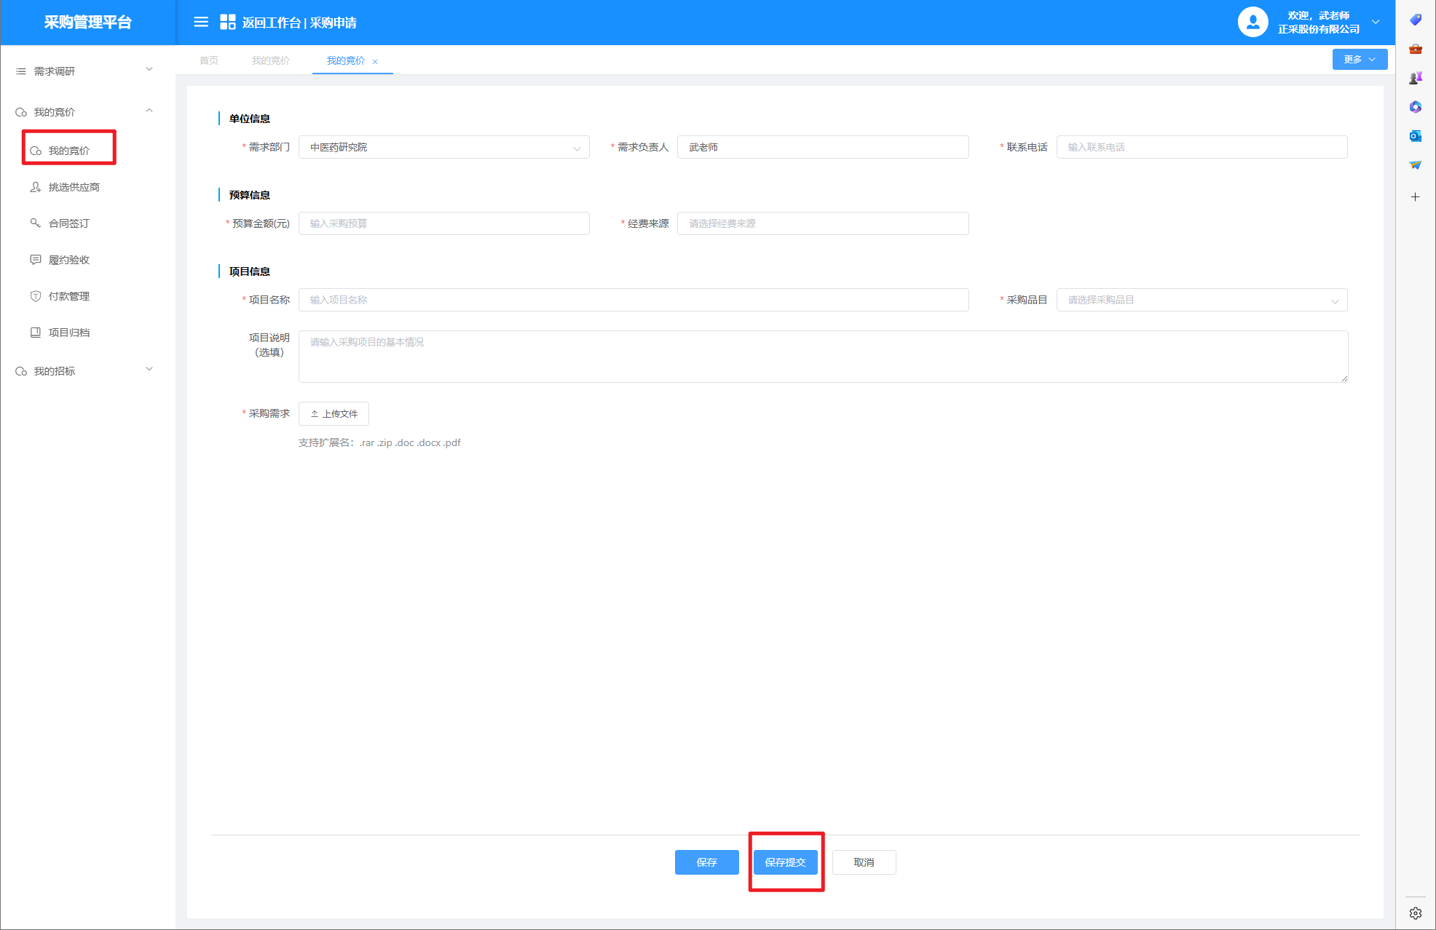Click the grid icon beside 返回工作台
The height and width of the screenshot is (930, 1436).
click(227, 23)
